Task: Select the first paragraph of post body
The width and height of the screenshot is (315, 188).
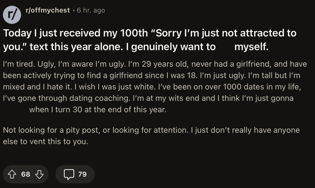Action: point(155,87)
